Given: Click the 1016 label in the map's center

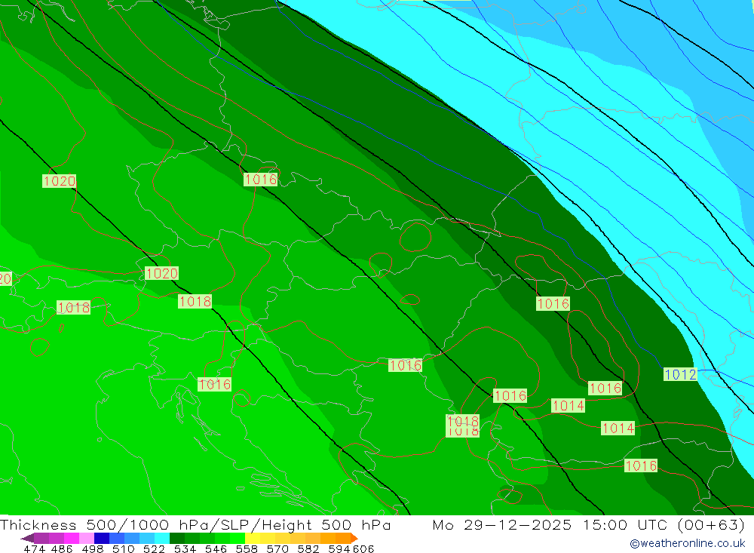Looking at the screenshot, I should [406, 365].
